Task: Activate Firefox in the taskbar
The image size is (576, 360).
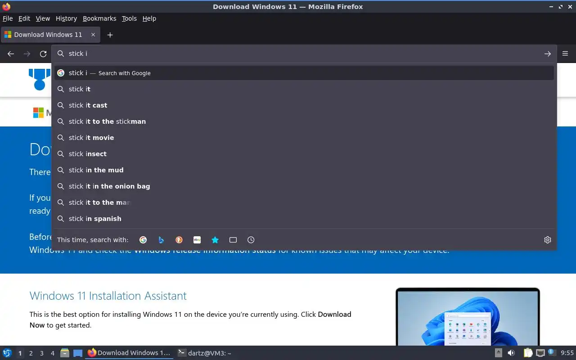Action: tap(129, 353)
